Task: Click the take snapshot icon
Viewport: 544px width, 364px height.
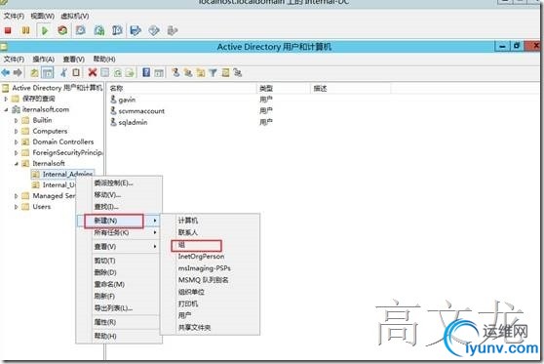Action: pos(81,30)
